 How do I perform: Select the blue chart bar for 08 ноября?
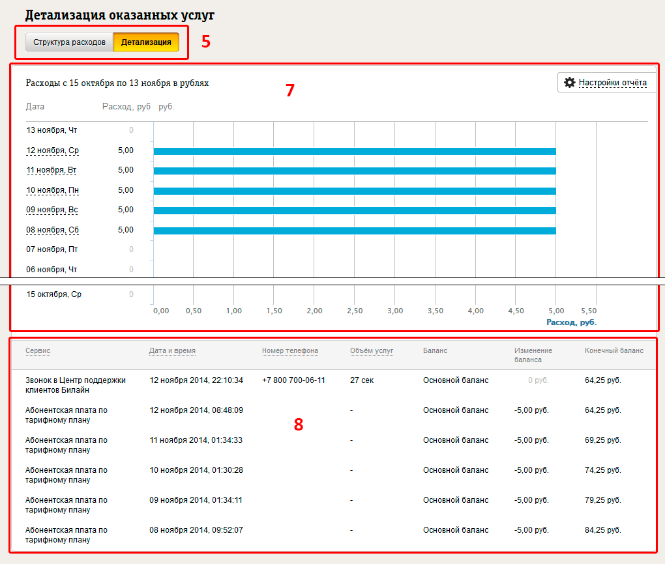(x=355, y=231)
